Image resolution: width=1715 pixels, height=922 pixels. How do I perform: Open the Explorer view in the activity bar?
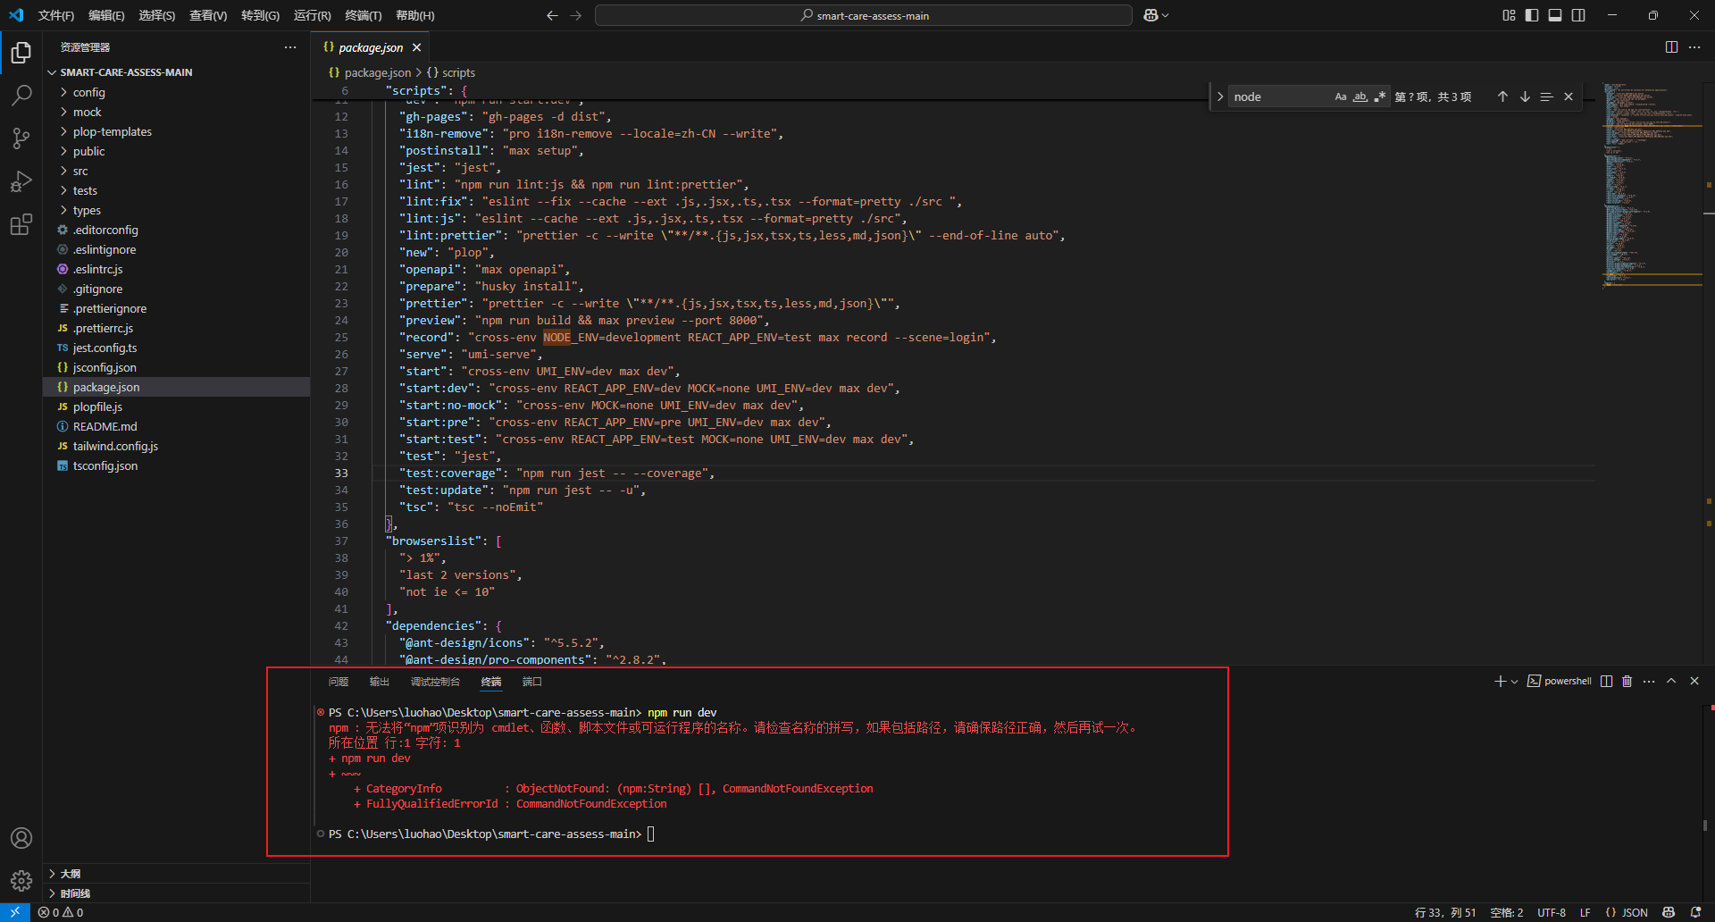[x=21, y=53]
